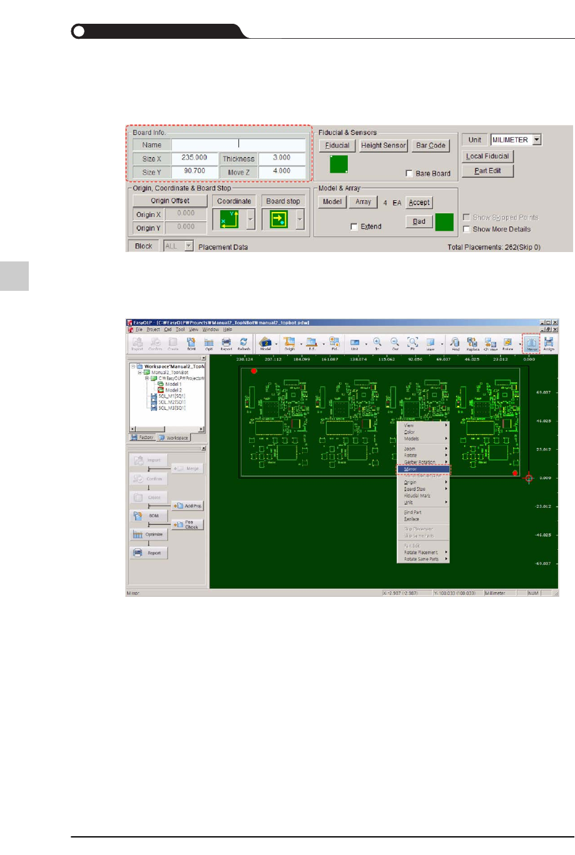Click the Part Edit button
The height and width of the screenshot is (855, 575).
click(x=487, y=171)
